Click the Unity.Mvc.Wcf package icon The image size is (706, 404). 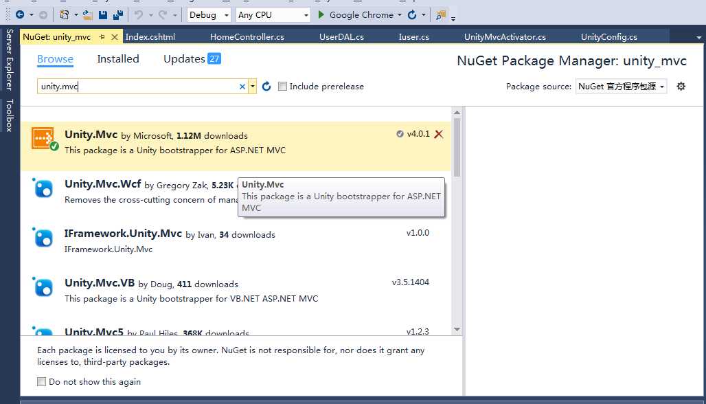click(x=43, y=188)
